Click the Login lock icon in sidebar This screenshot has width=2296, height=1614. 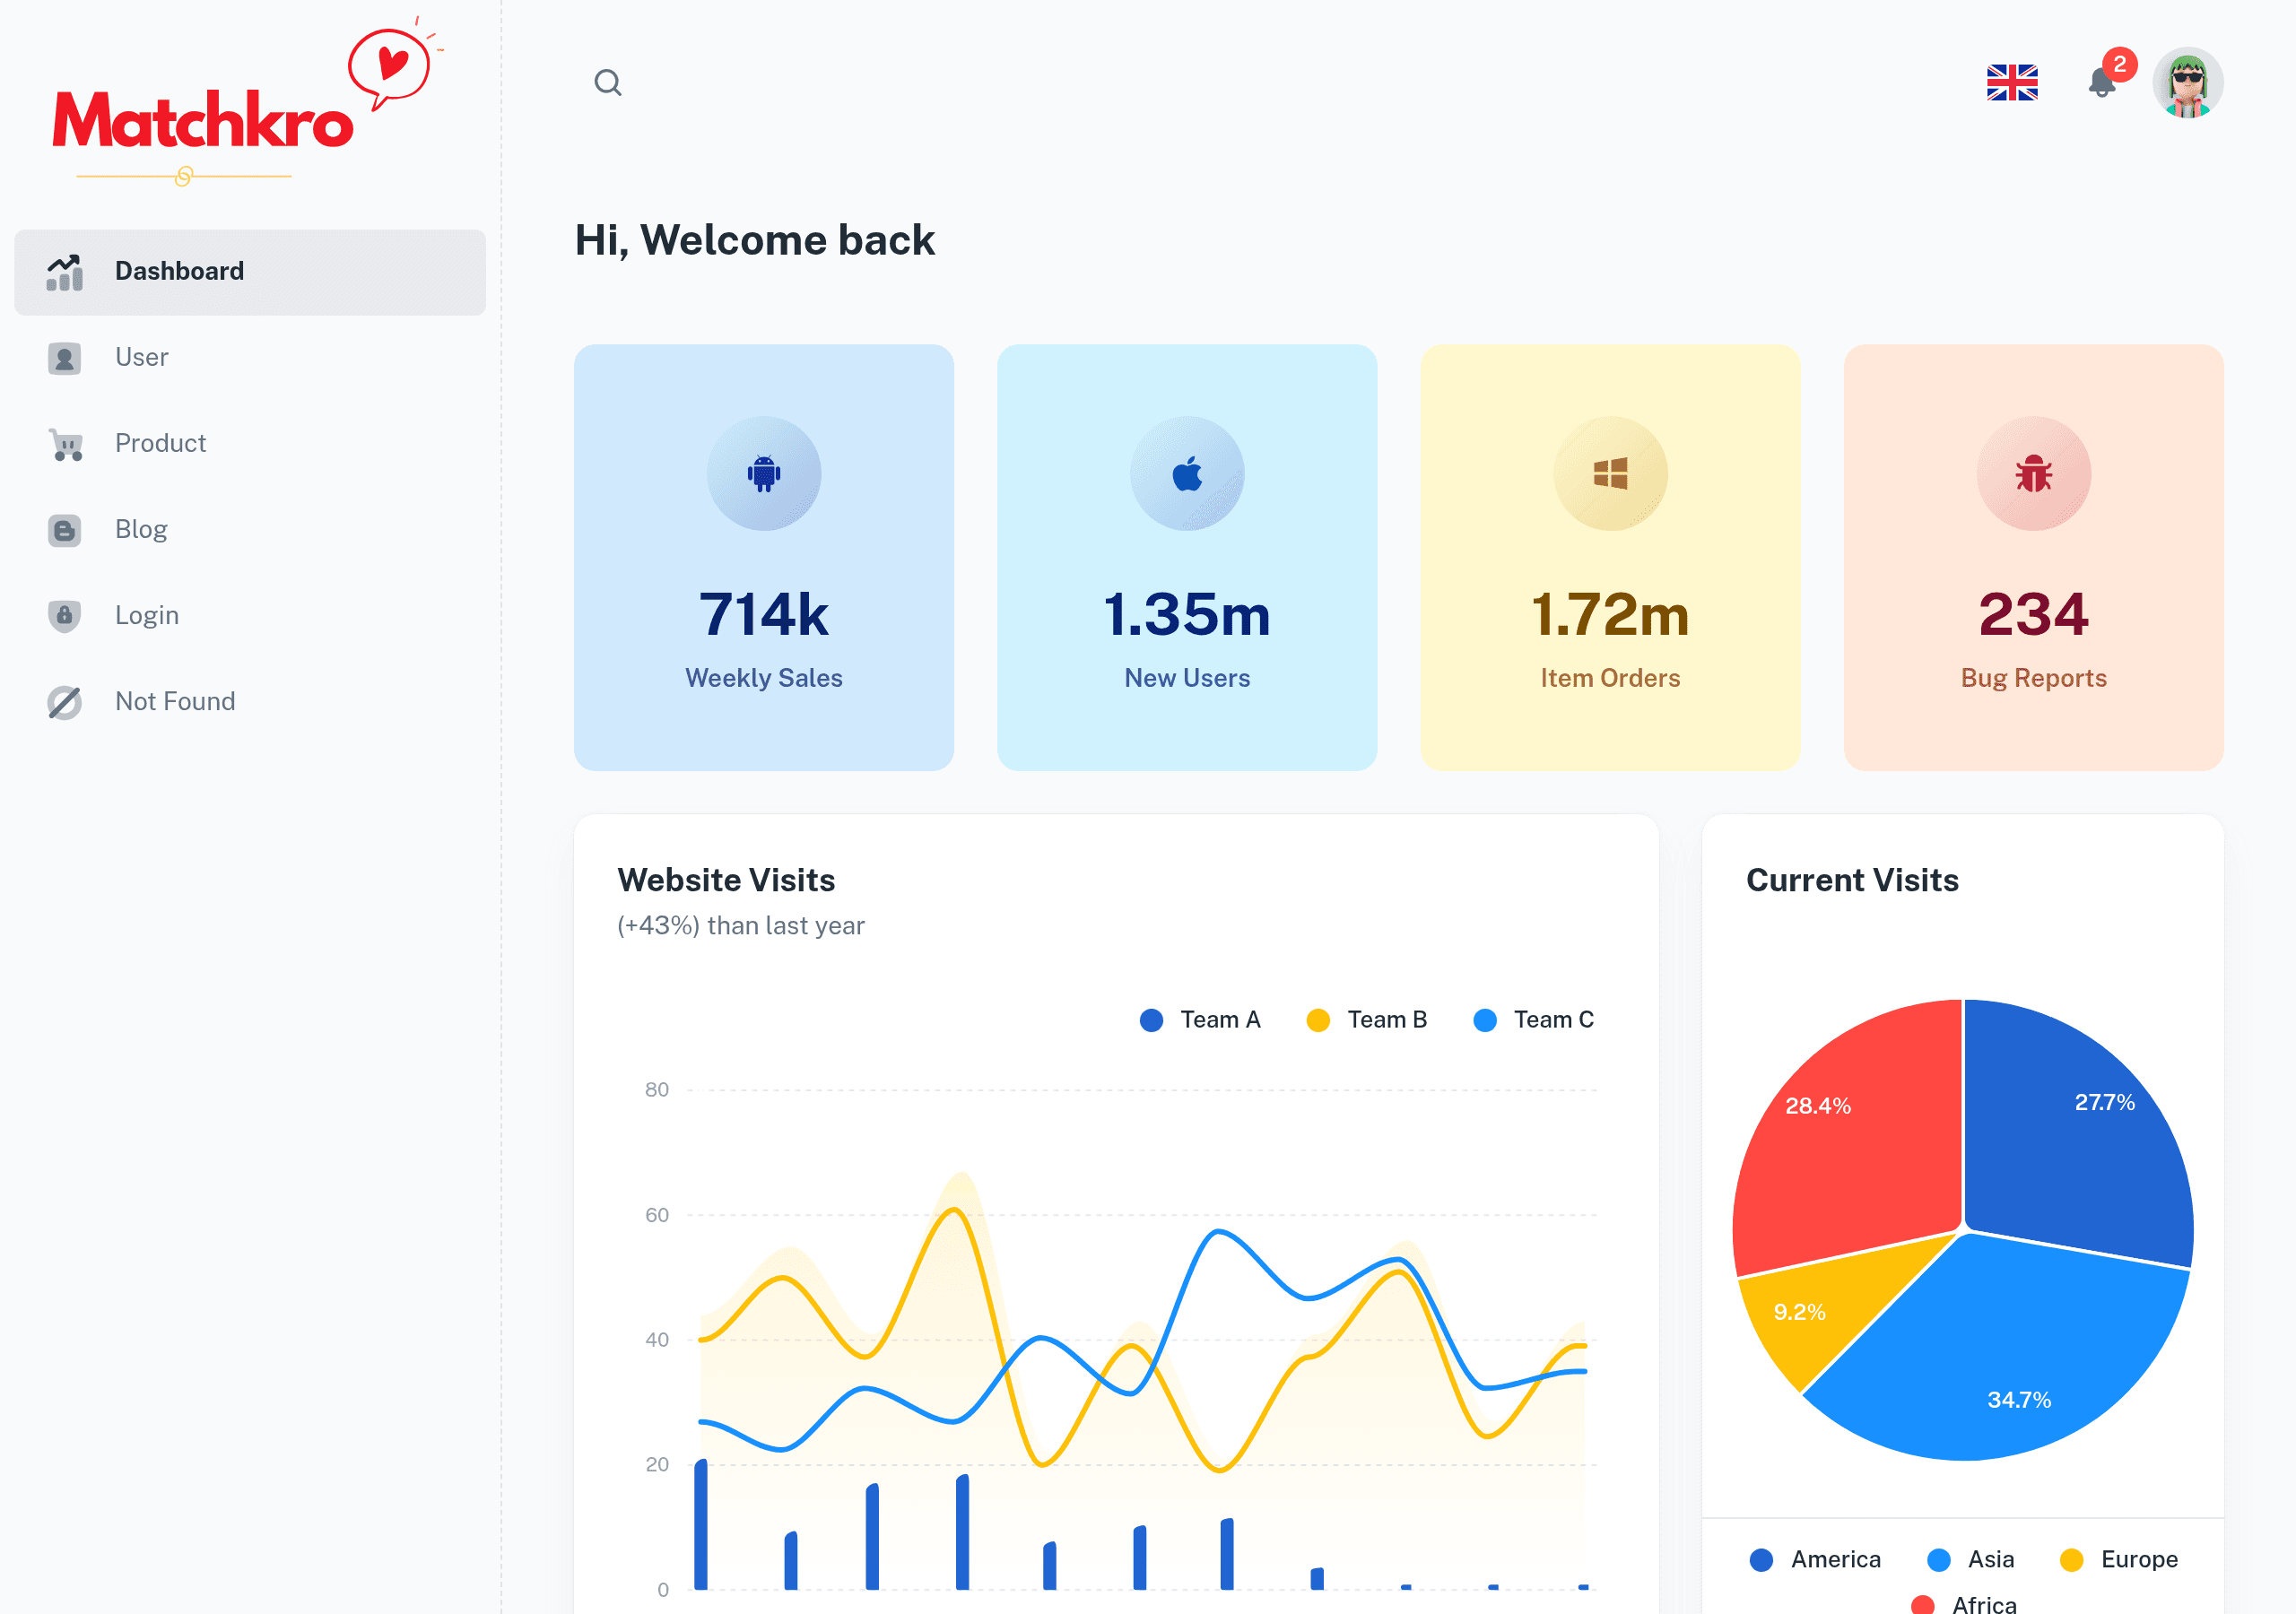65,616
